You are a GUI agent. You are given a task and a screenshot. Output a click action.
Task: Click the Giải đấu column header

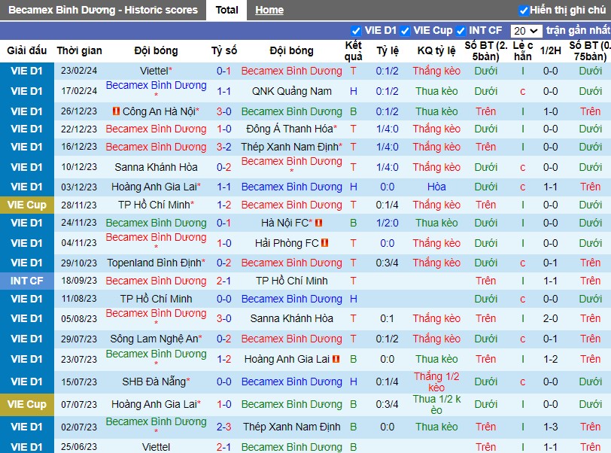point(27,50)
